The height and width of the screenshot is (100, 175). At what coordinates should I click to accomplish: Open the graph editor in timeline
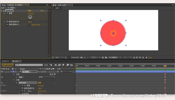tap(71, 65)
